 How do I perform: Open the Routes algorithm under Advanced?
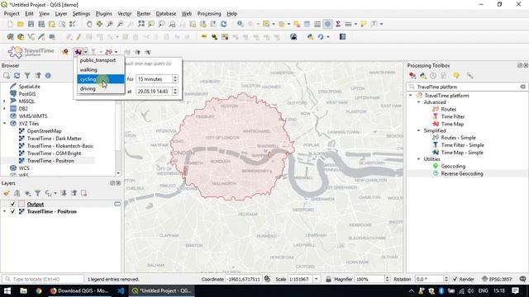point(448,109)
